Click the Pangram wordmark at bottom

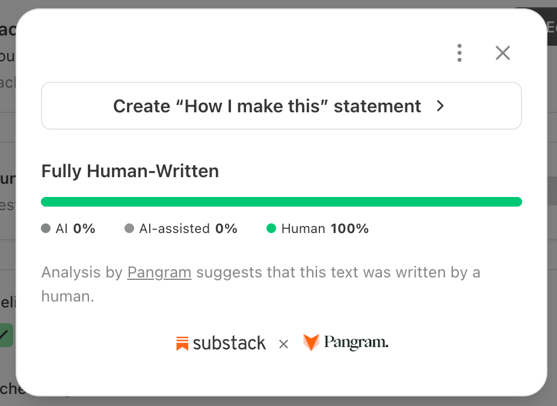click(356, 342)
